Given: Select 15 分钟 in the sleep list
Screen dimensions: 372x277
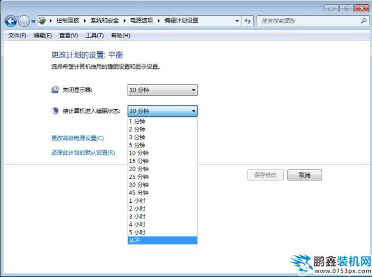Looking at the screenshot, I should coord(163,161).
